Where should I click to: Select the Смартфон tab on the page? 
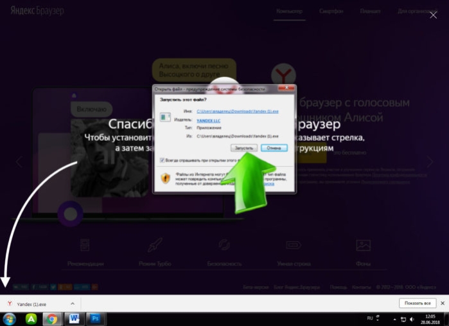pyautogui.click(x=331, y=11)
